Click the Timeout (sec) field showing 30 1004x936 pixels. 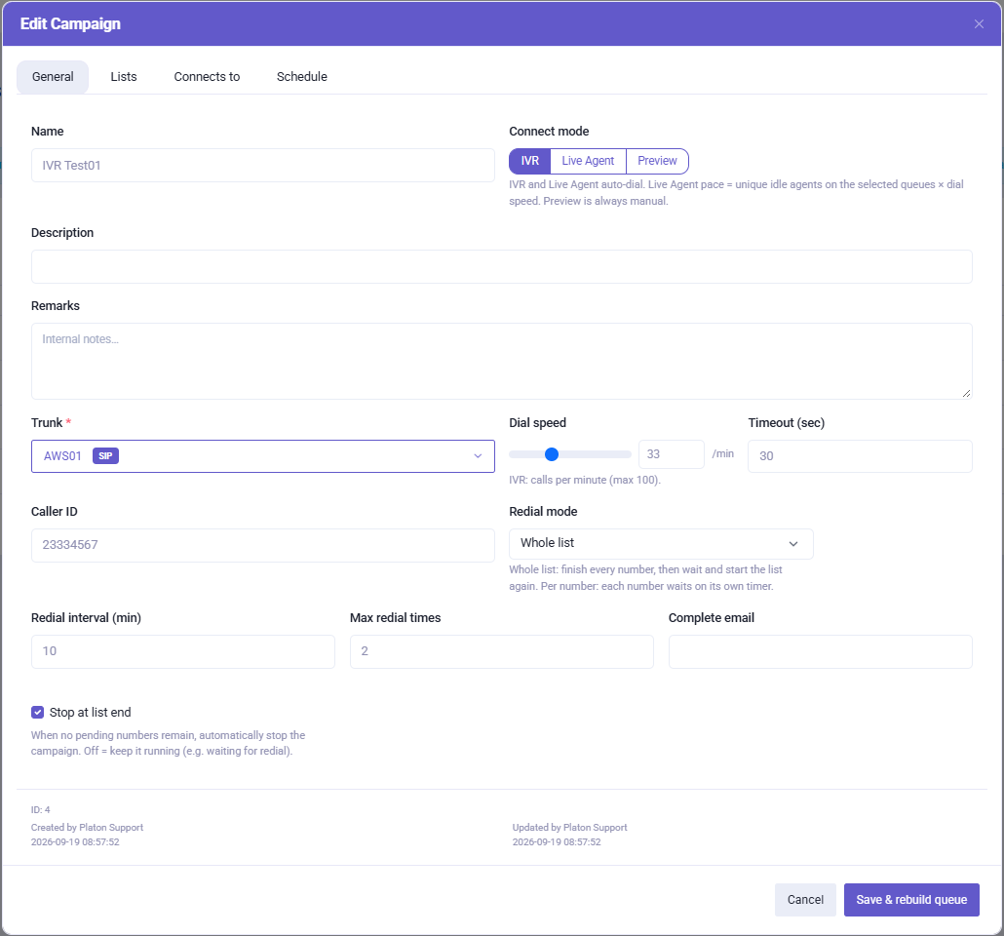coord(860,456)
